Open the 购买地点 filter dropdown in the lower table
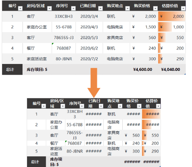The height and width of the screenshot is (167, 192). tap(120, 106)
